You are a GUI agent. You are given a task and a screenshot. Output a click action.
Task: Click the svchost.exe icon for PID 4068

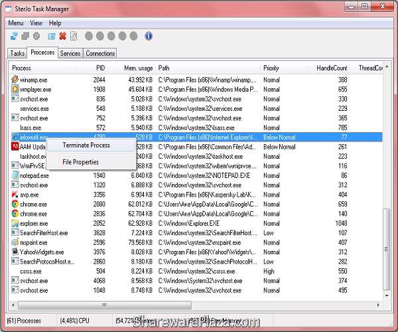pos(15,280)
